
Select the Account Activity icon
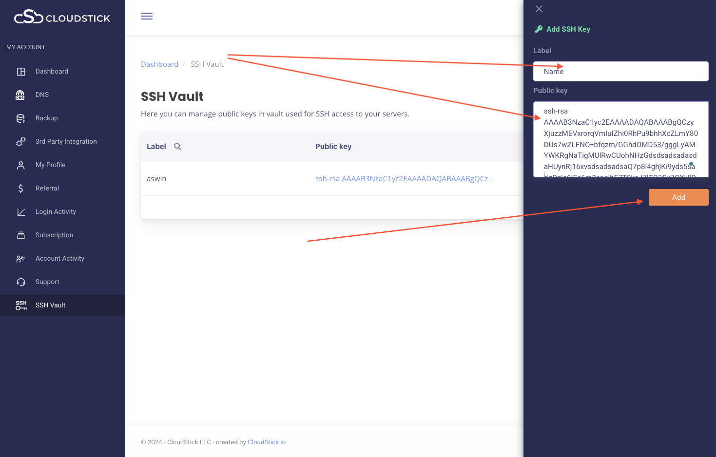pyautogui.click(x=20, y=258)
